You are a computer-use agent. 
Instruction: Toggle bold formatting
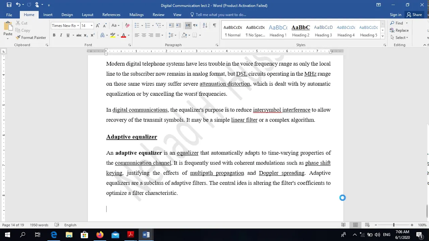(x=54, y=35)
